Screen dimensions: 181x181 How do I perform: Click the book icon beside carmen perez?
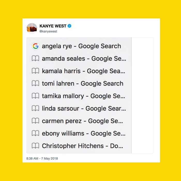(35, 121)
